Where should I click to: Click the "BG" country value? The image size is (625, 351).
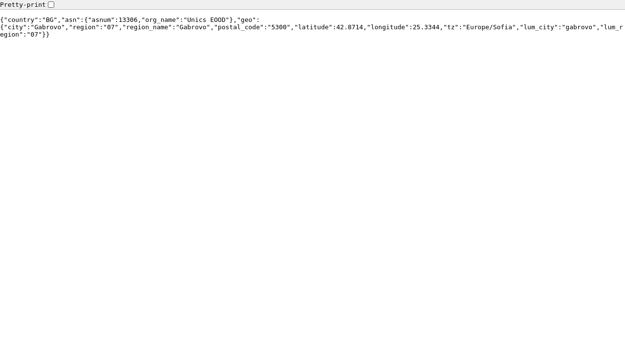[50, 20]
